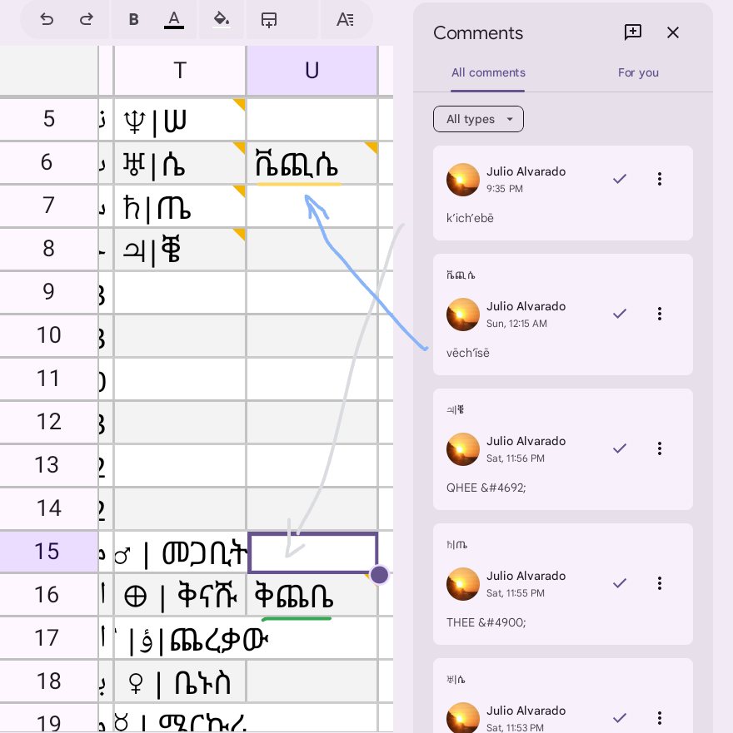
Task: Select column U header
Action: [x=312, y=71]
